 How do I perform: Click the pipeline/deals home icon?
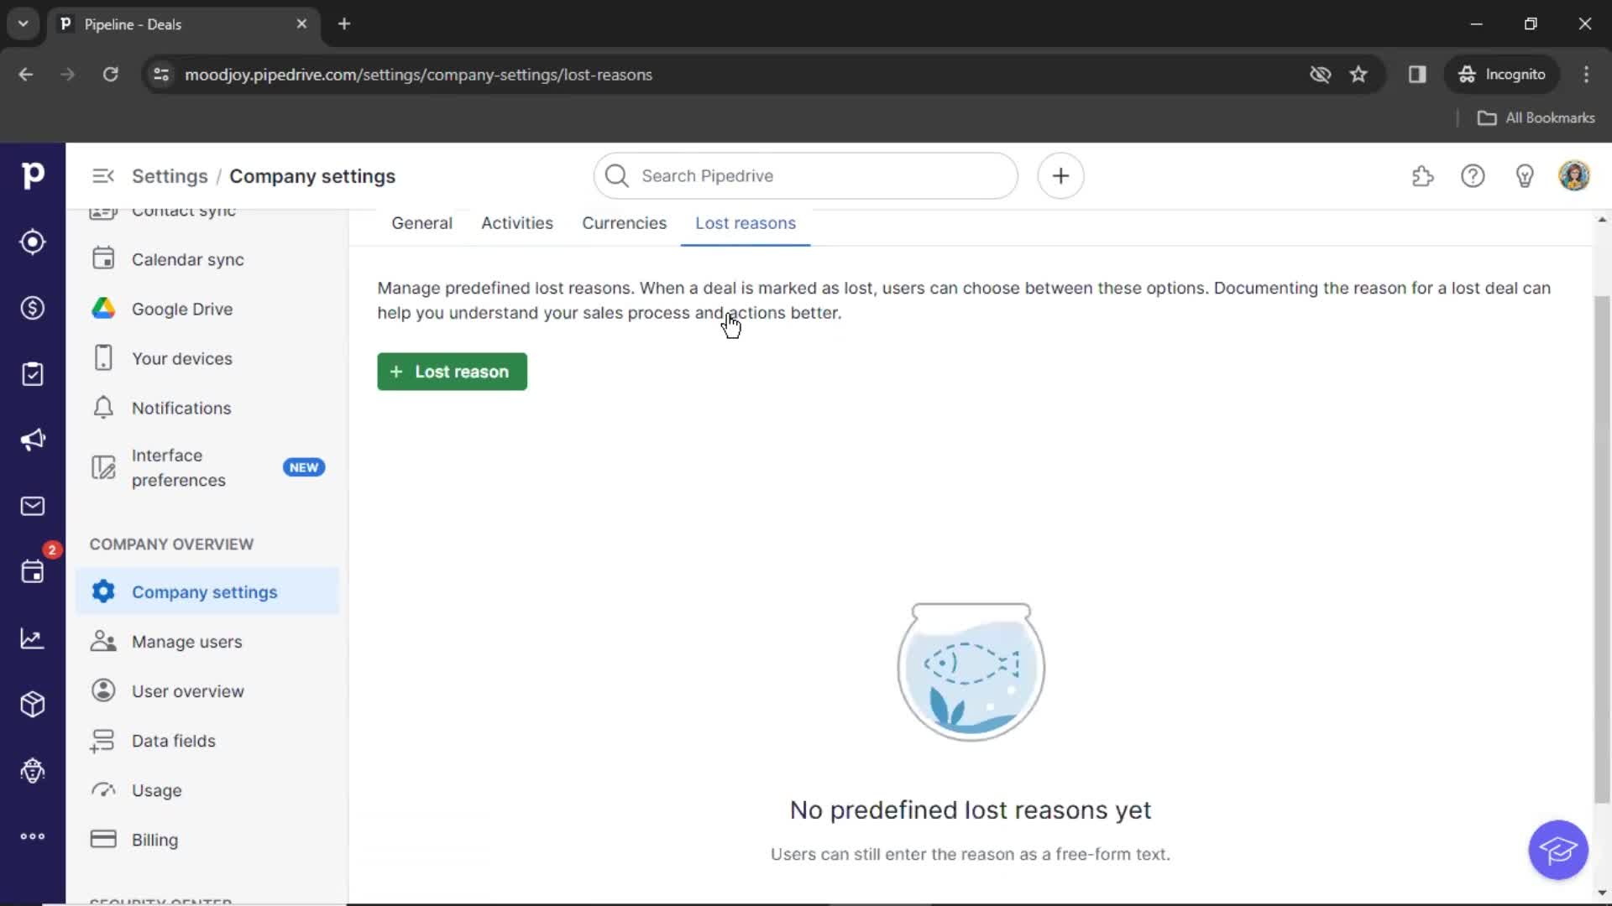[x=32, y=308]
